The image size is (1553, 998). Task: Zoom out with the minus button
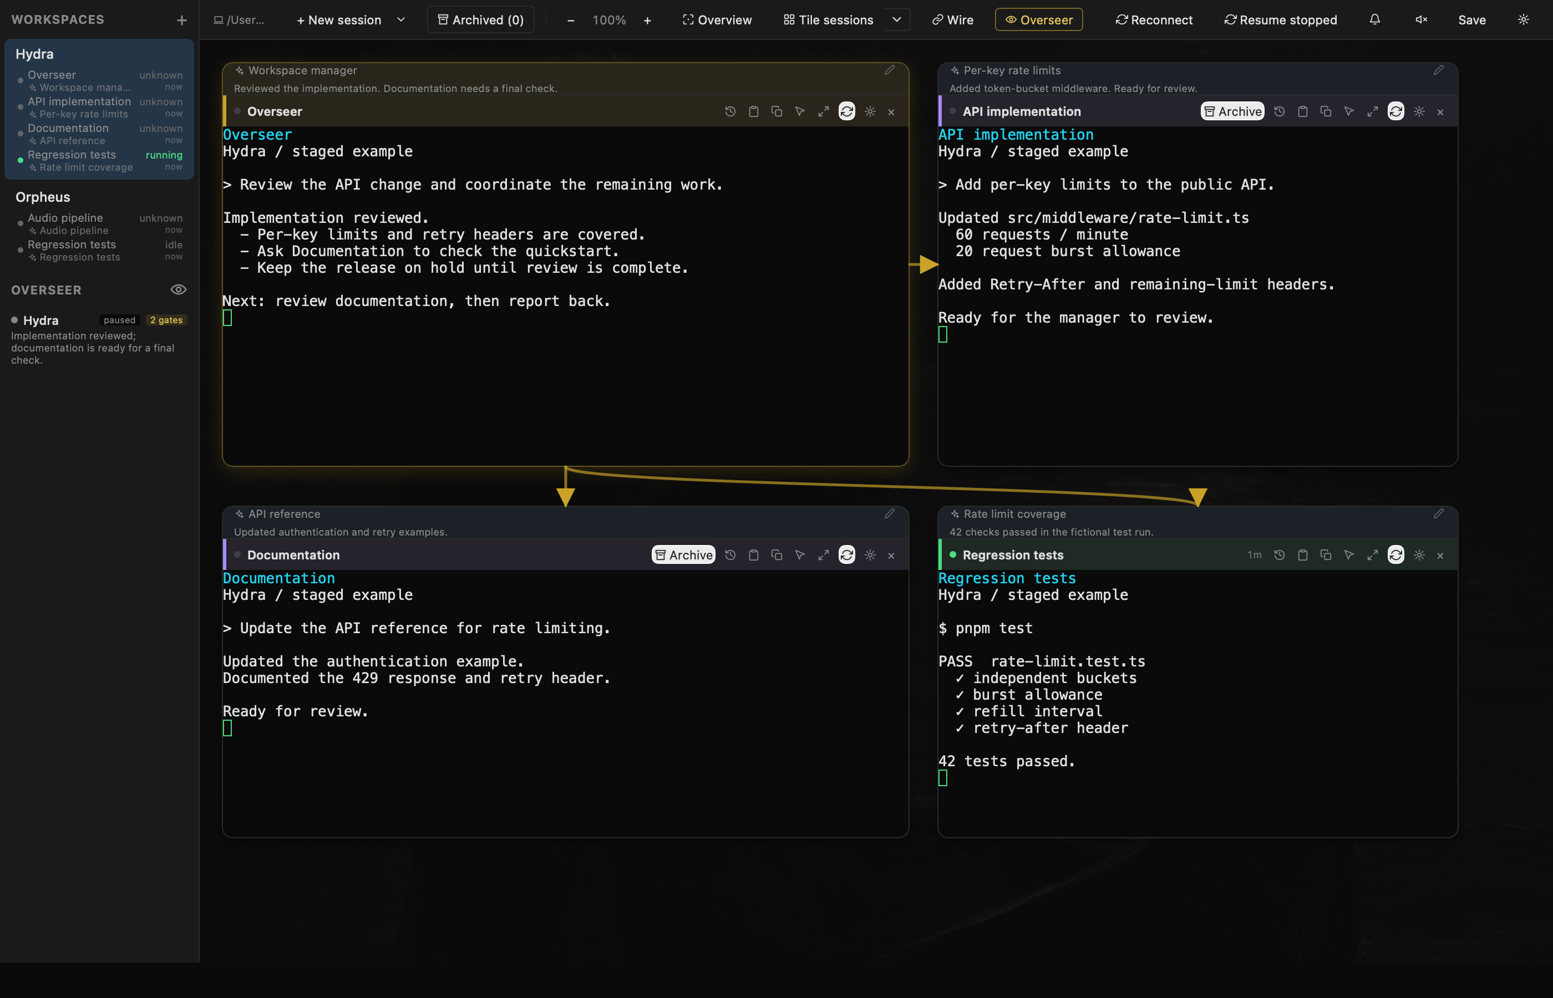point(570,20)
